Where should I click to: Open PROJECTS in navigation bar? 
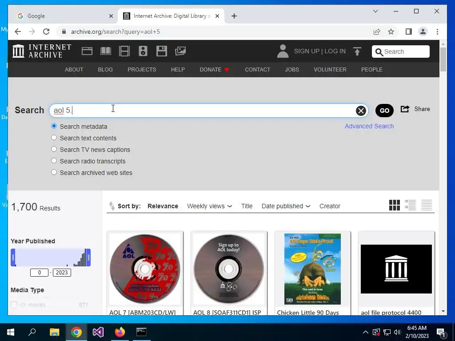click(142, 70)
